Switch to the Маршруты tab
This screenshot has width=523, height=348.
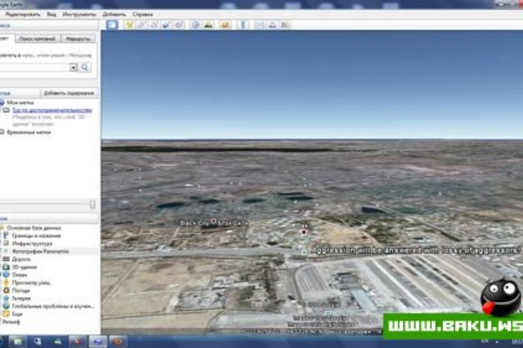coord(78,39)
